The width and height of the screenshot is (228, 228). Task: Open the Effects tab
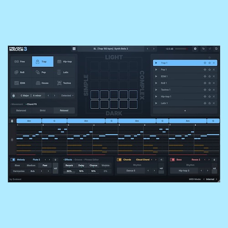click(68, 160)
